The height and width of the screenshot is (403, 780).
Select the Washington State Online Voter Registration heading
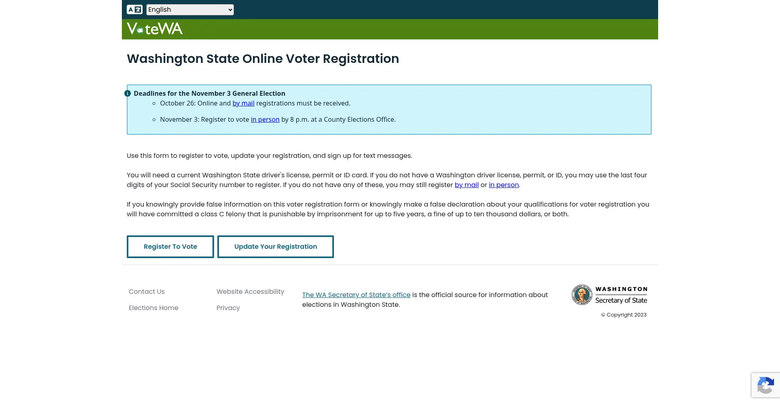(x=263, y=58)
